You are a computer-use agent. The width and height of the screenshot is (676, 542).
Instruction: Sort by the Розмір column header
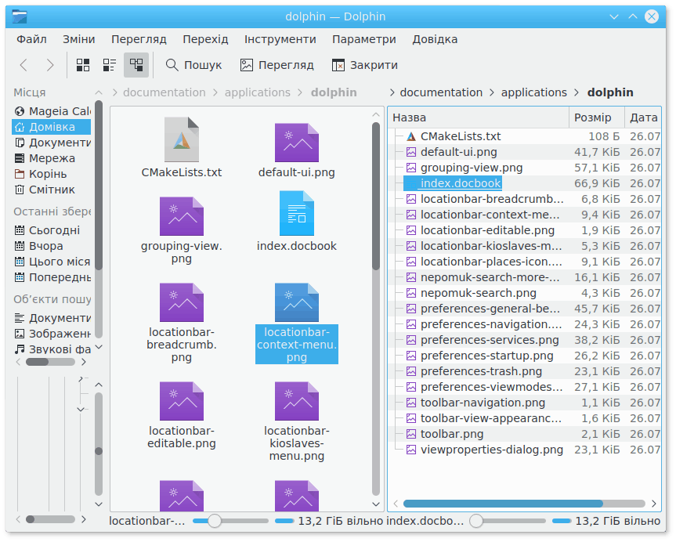592,117
